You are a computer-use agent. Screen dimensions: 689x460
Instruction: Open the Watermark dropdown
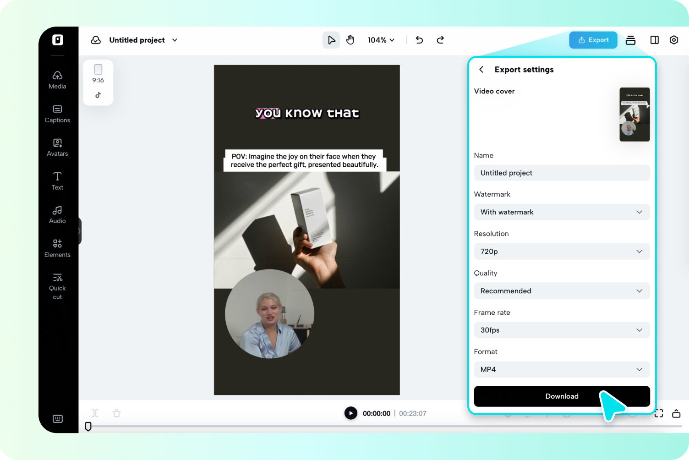click(x=562, y=212)
